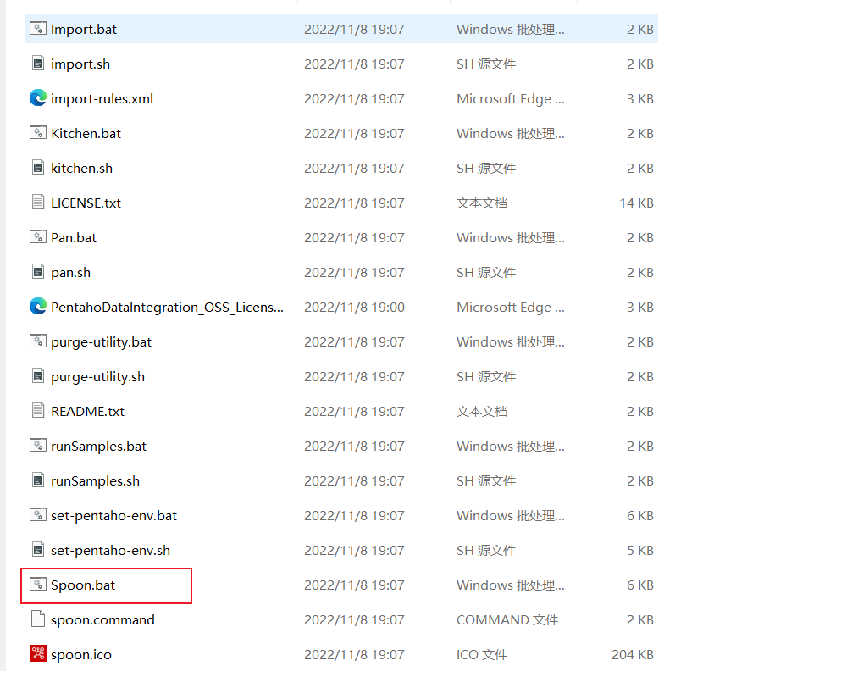
Task: Select the kitchen.sh file name
Action: [81, 168]
